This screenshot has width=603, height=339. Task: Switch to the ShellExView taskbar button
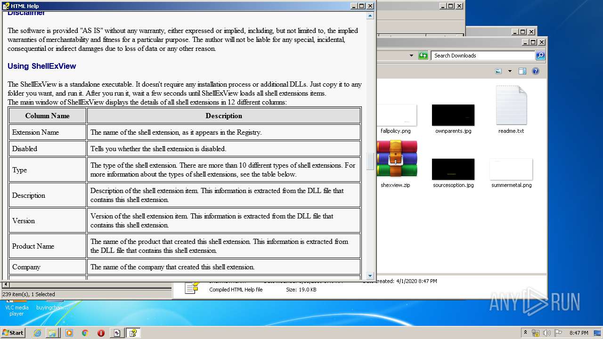tap(116, 333)
